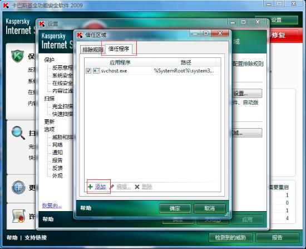Click the Kaspersky logo in 信任区域 title bar
The height and width of the screenshot is (249, 306).
80,35
